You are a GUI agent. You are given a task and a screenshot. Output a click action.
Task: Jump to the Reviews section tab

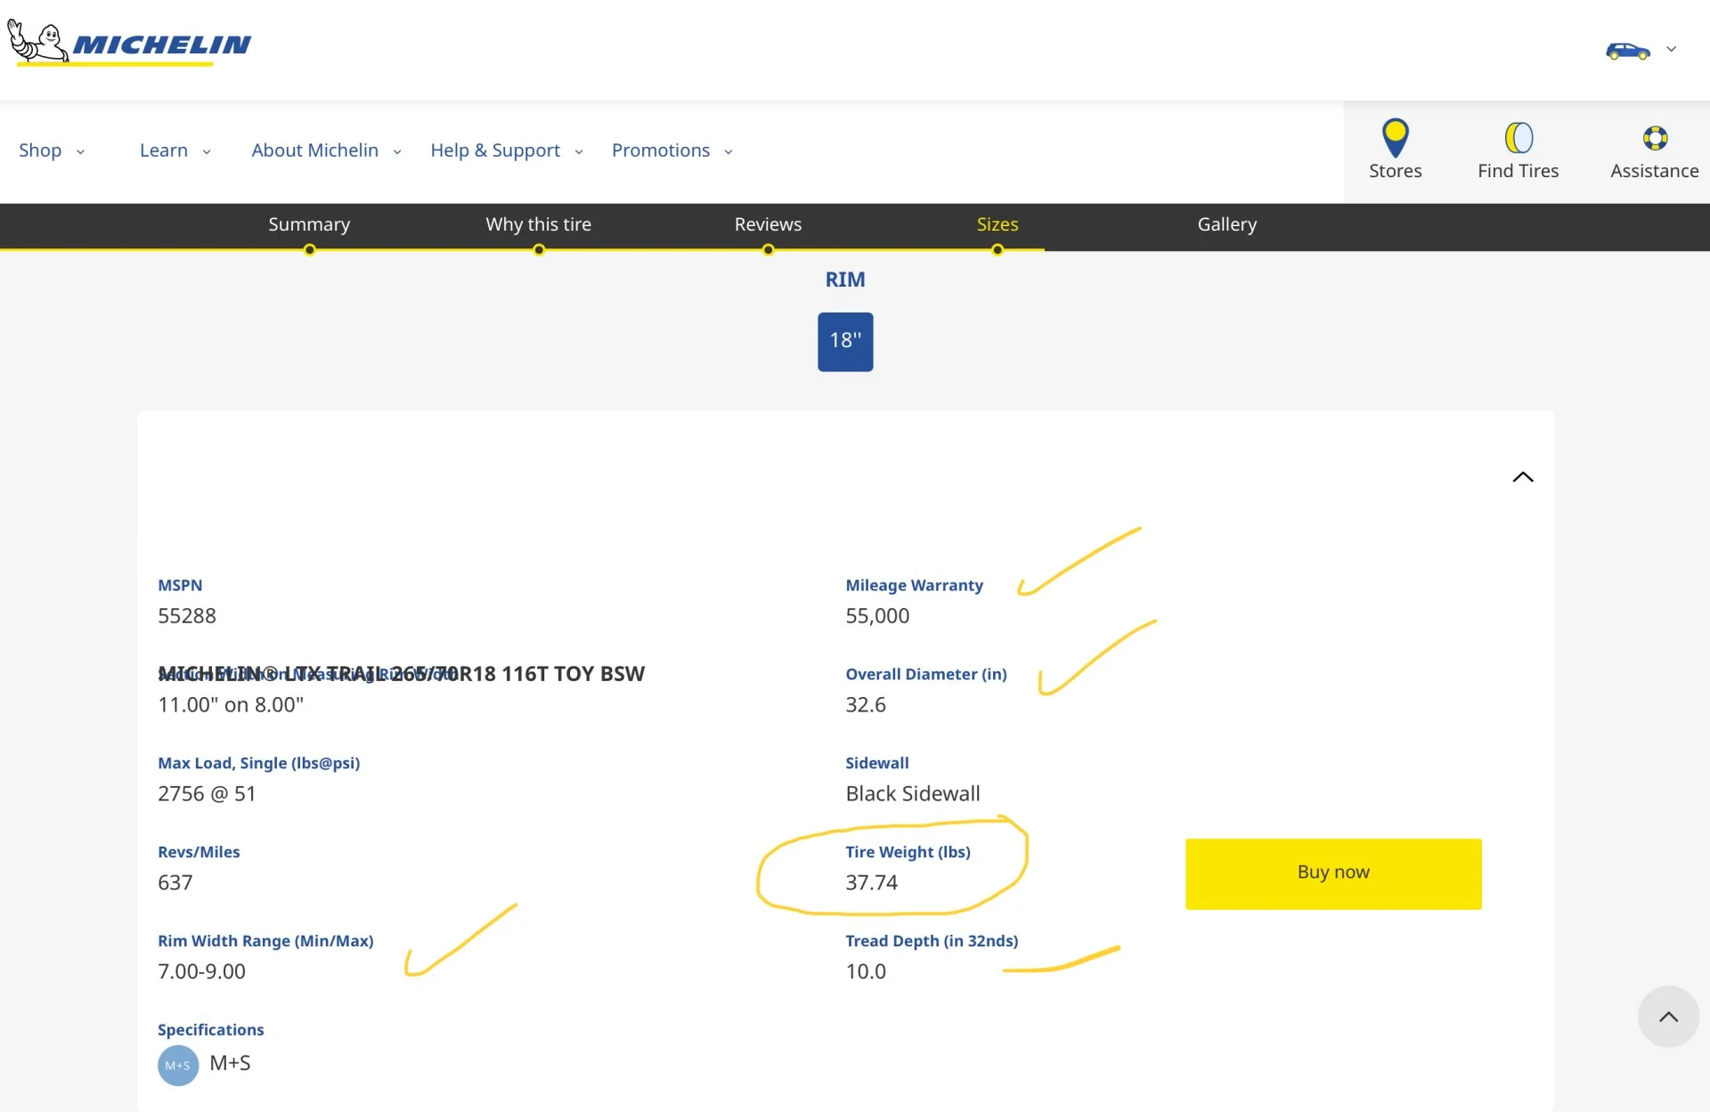pos(768,224)
